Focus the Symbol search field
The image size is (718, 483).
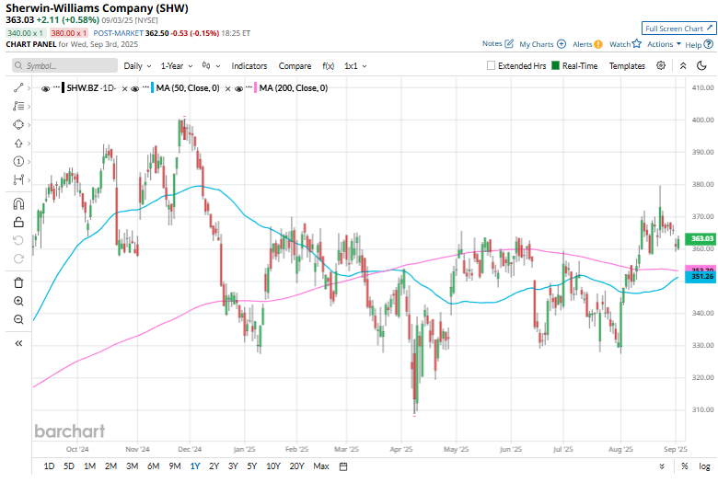pyautogui.click(x=64, y=65)
